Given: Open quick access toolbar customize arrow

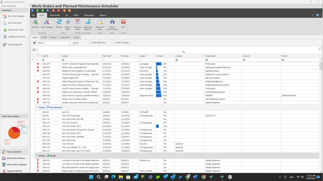Looking at the screenshot, I should point(76,11).
